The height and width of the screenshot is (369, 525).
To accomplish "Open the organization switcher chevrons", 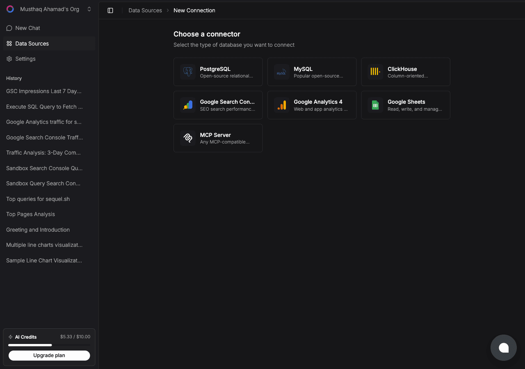I will click(89, 9).
